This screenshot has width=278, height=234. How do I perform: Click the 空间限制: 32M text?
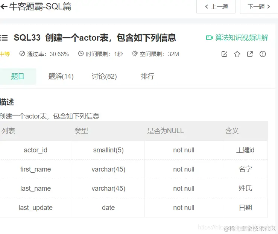pos(159,54)
